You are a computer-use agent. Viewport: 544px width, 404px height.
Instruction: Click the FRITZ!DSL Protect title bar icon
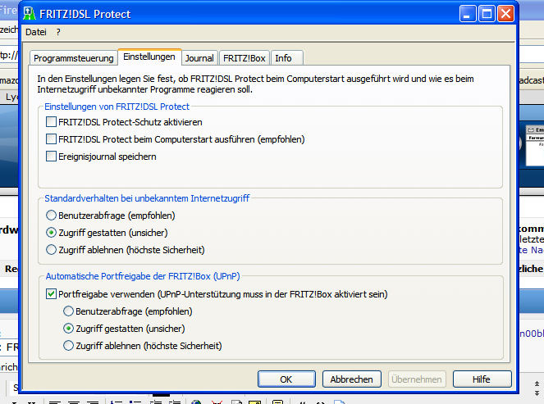pos(30,14)
